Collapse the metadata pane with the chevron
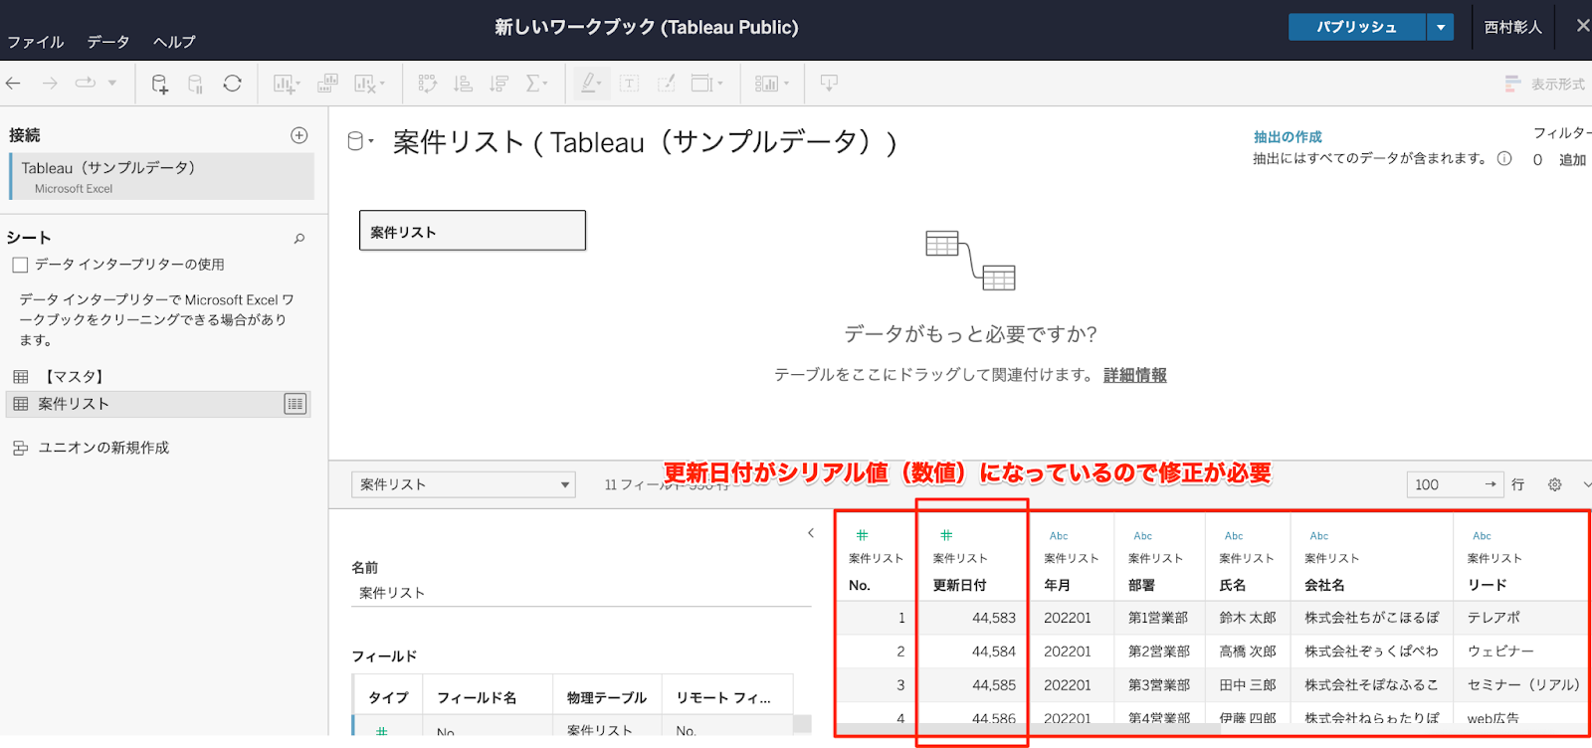 tap(811, 533)
